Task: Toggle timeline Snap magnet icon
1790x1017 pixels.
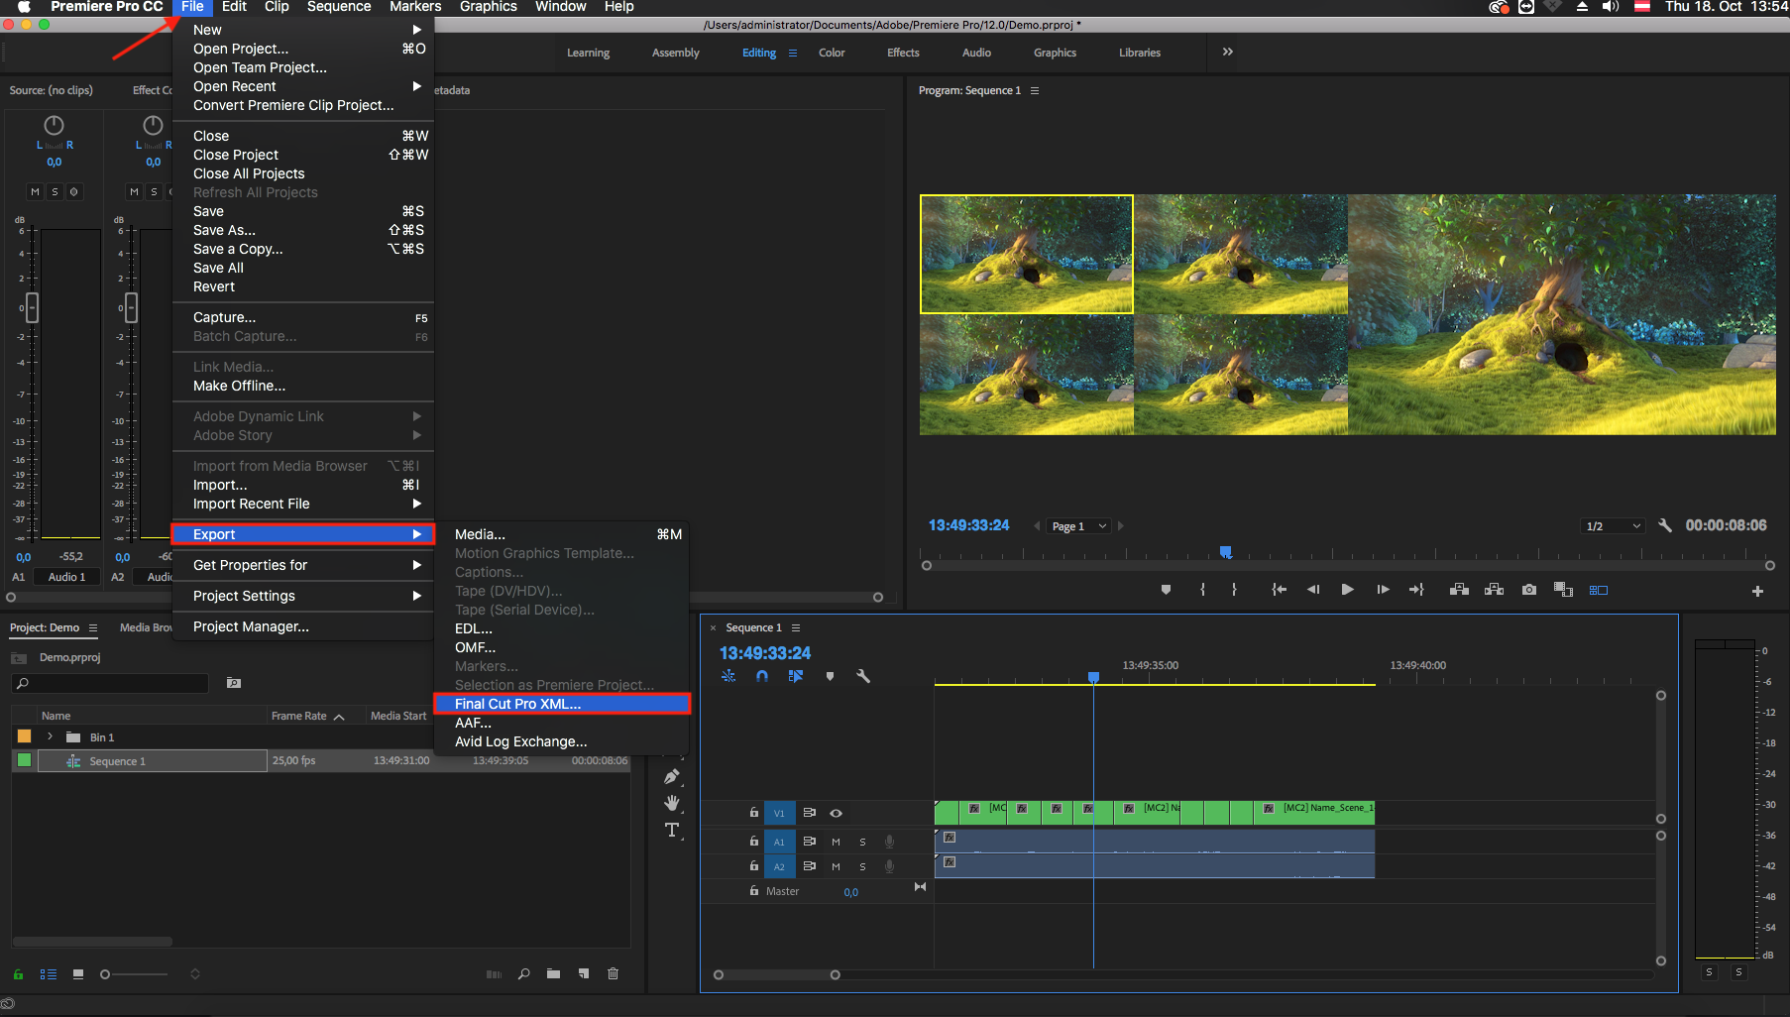Action: [762, 676]
